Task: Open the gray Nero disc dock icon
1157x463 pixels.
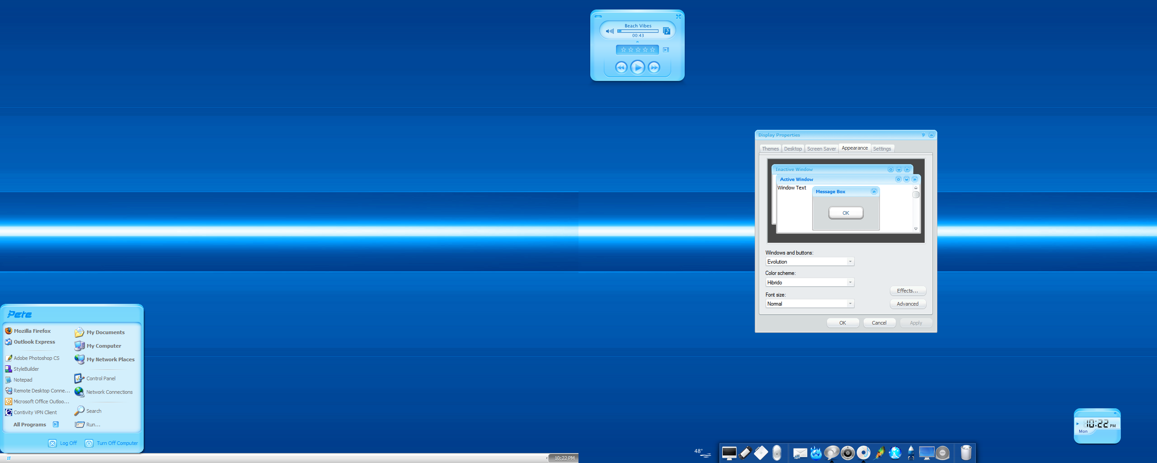Action: coord(943,453)
